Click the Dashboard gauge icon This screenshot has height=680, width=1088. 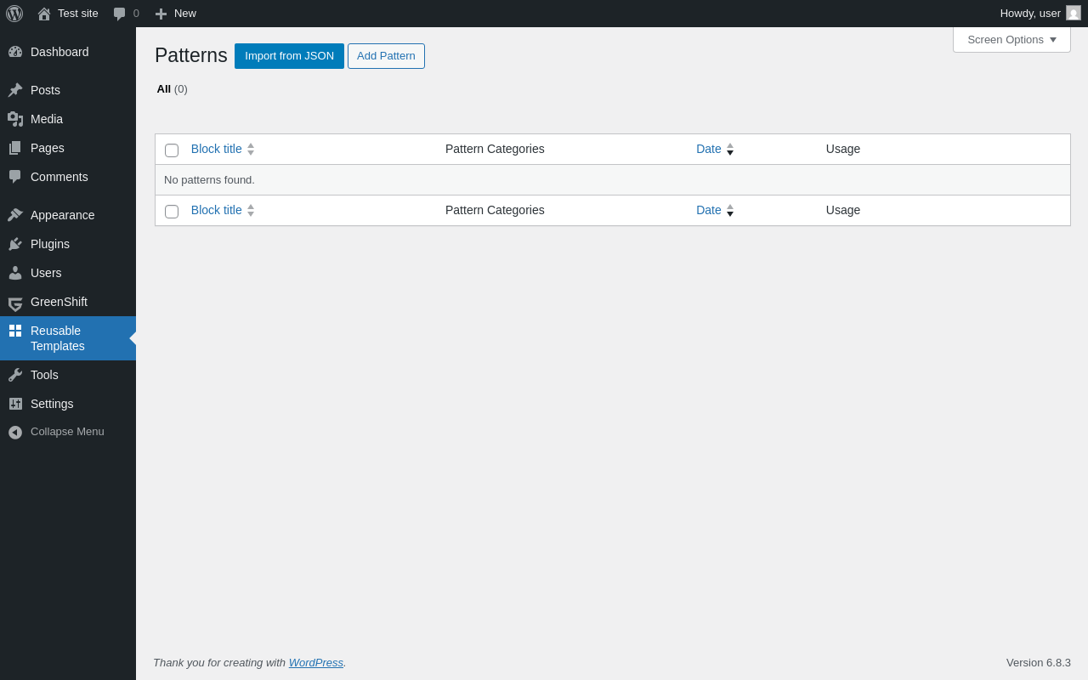coord(15,52)
